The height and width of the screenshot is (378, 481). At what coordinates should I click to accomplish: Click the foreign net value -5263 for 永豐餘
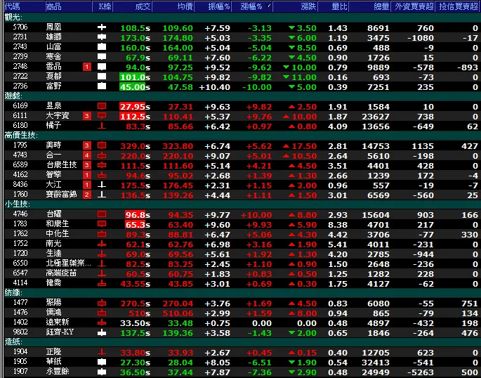click(421, 372)
